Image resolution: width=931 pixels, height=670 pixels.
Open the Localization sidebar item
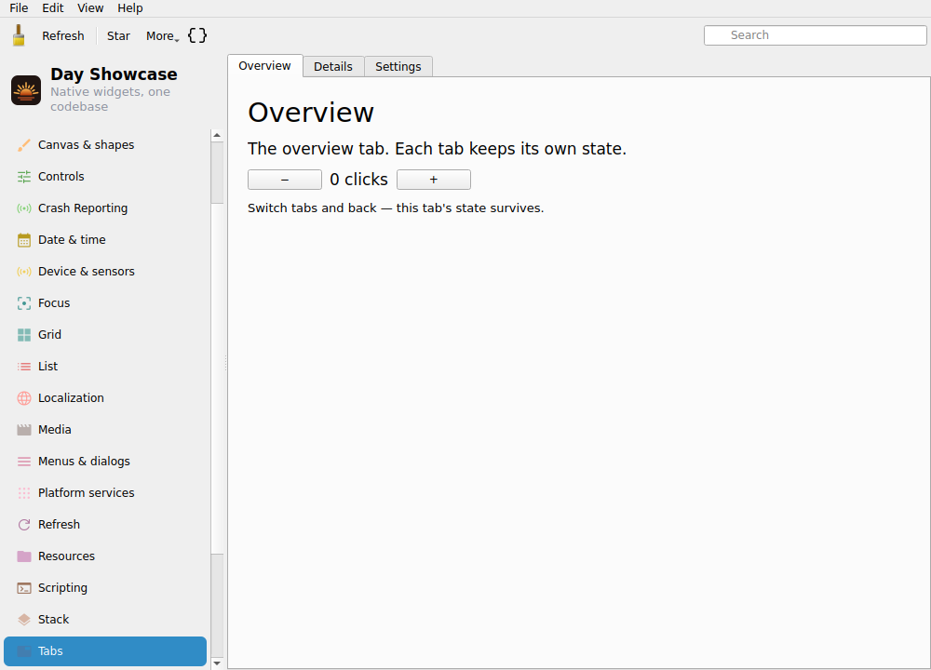pos(105,398)
